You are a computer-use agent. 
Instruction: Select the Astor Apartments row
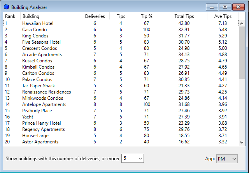coord(121,142)
